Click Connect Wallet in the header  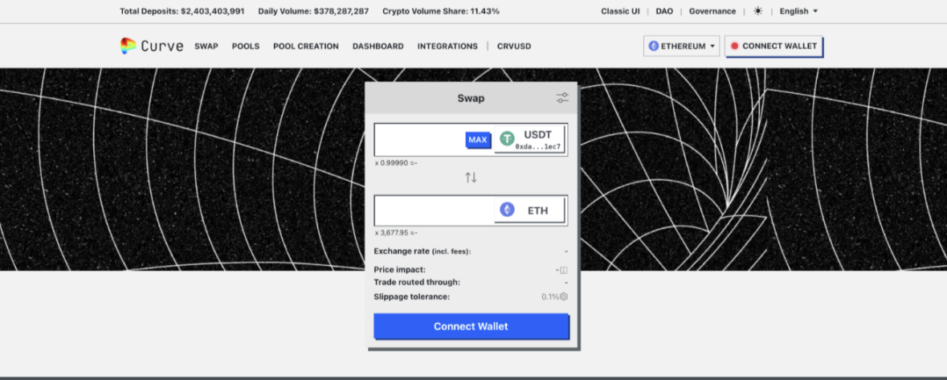pyautogui.click(x=774, y=46)
